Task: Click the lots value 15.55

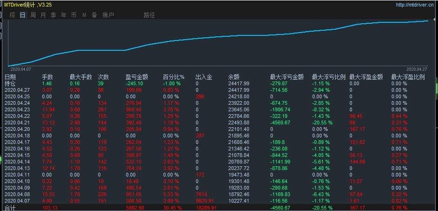Action: pyautogui.click(x=48, y=194)
